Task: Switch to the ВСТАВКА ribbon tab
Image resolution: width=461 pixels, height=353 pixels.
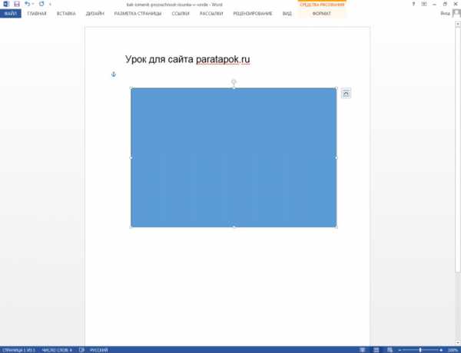Action: click(x=66, y=14)
